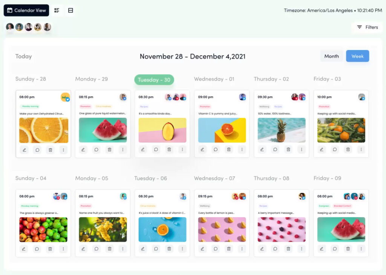Switch to the list view icon
This screenshot has width=386, height=275.
57,10
